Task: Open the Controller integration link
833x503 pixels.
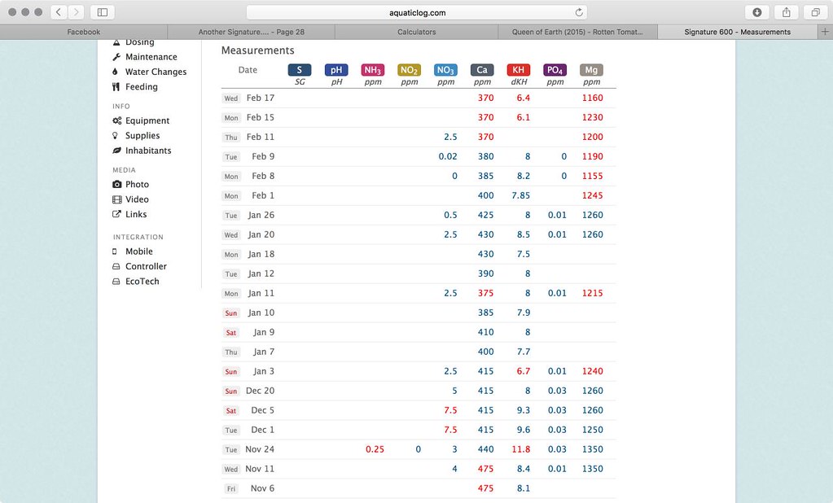Action: (146, 266)
